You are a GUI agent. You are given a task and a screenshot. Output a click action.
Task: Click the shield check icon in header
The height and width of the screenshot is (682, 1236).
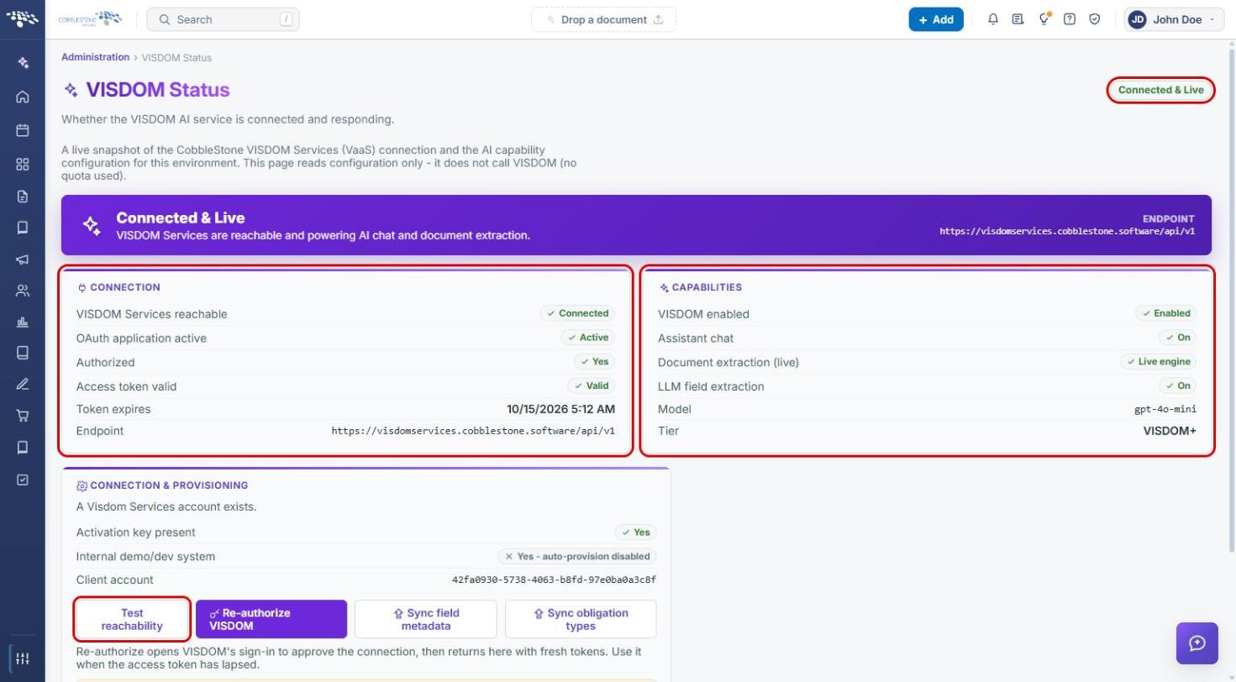1095,19
